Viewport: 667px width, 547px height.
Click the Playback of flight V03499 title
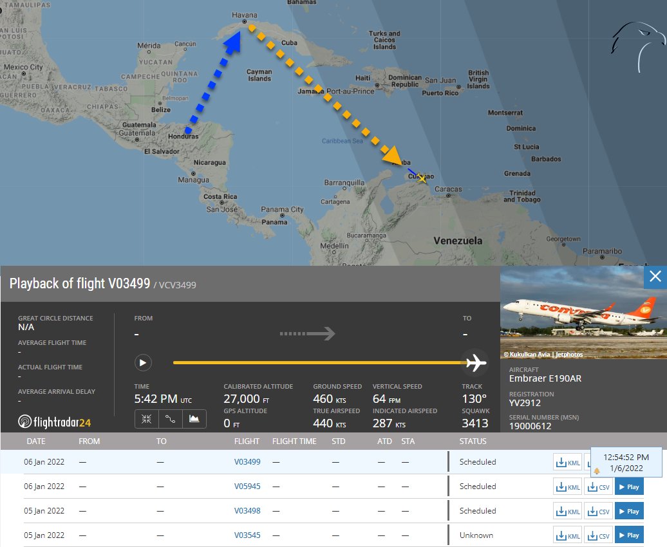(80, 283)
